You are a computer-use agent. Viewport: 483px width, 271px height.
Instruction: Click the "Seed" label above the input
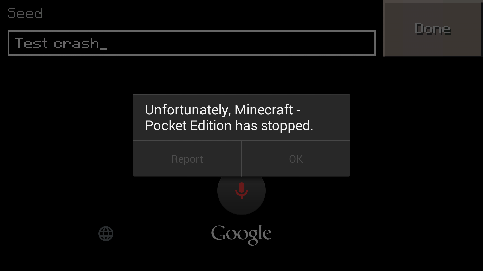25,13
